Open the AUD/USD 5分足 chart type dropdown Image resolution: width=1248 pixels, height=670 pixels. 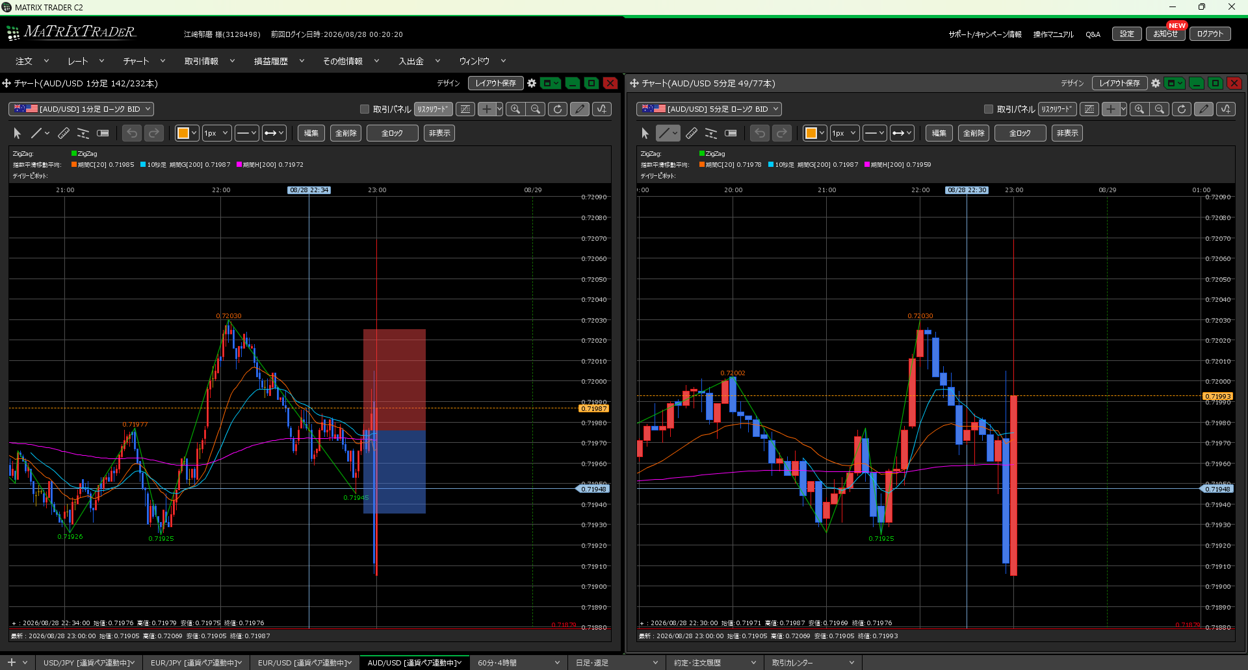[x=709, y=109]
